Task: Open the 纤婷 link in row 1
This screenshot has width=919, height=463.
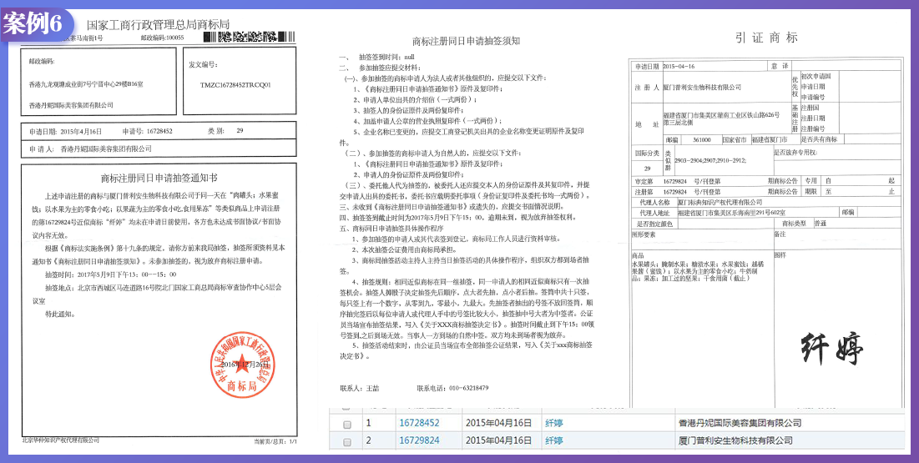Action: point(554,423)
